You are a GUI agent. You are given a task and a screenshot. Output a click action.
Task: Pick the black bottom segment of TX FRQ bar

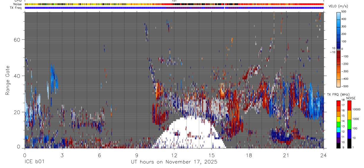click(339, 145)
